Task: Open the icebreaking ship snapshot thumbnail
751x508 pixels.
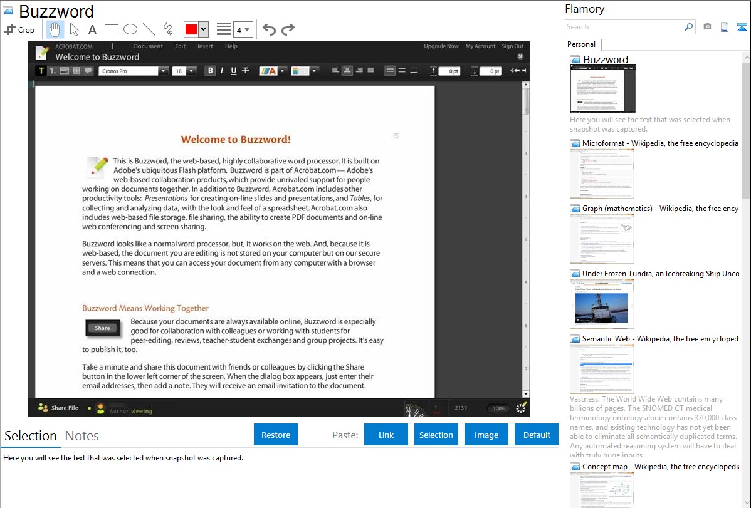Action: coord(602,304)
